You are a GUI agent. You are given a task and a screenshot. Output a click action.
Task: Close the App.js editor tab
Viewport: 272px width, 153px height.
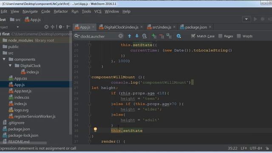coord(93,27)
